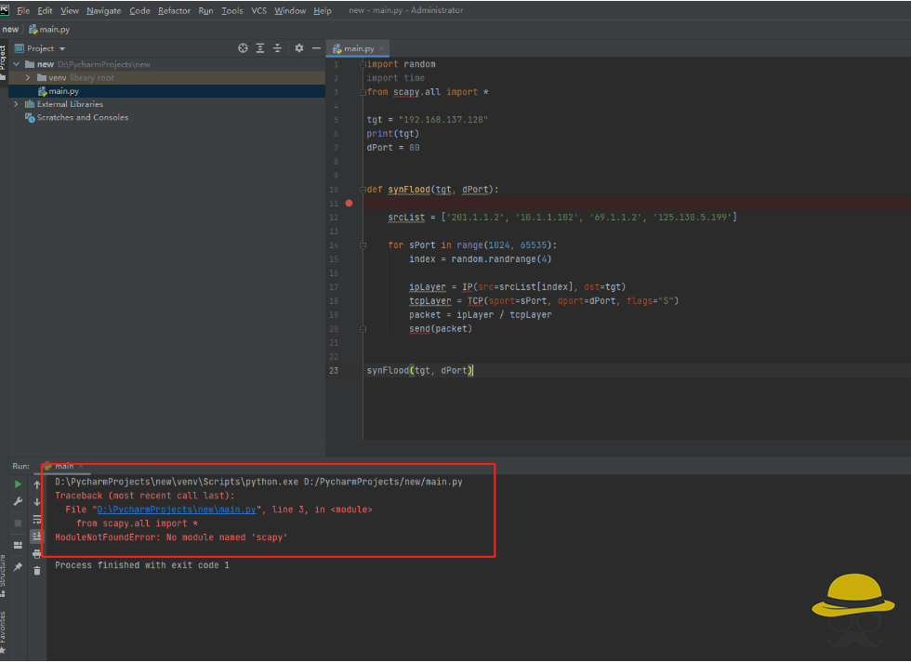Click the 'ModuleNotFoundError' error line
This screenshot has height=662, width=911.
tap(171, 537)
